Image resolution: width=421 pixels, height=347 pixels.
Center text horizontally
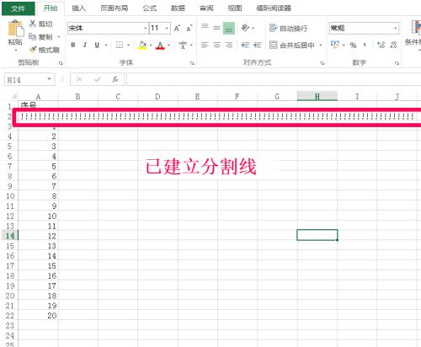(216, 45)
